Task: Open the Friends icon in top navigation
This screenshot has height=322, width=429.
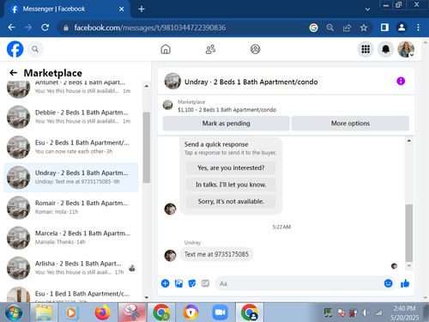Action: 210,49
